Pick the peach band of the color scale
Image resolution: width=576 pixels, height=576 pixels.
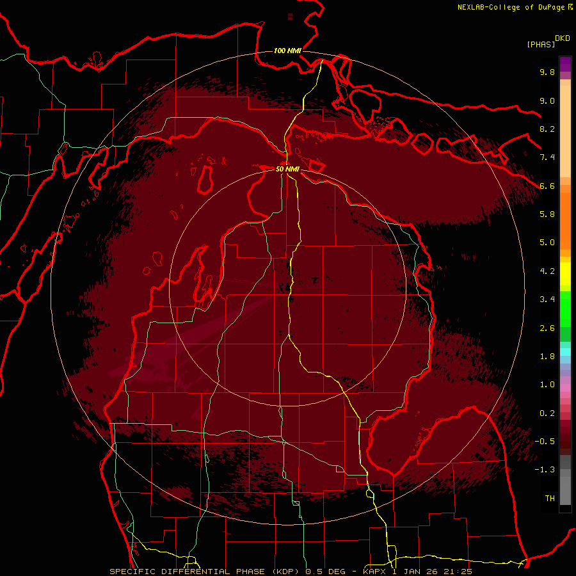[x=565, y=131]
